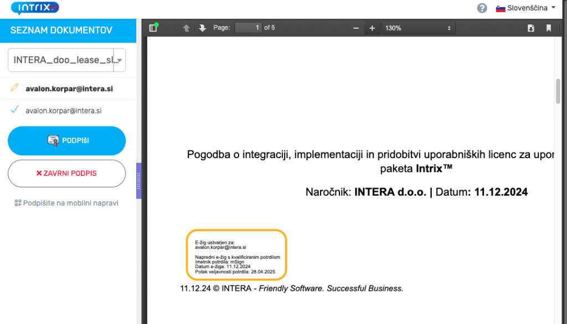Click the page number input field

tap(248, 28)
